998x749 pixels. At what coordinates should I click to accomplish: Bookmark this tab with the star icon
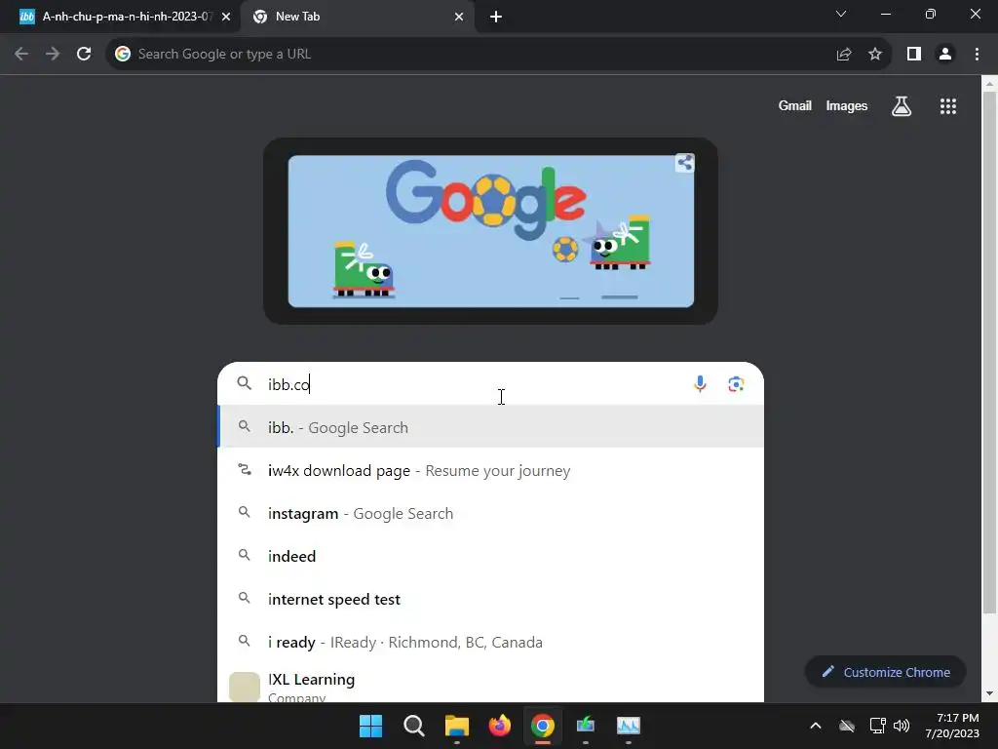[875, 55]
